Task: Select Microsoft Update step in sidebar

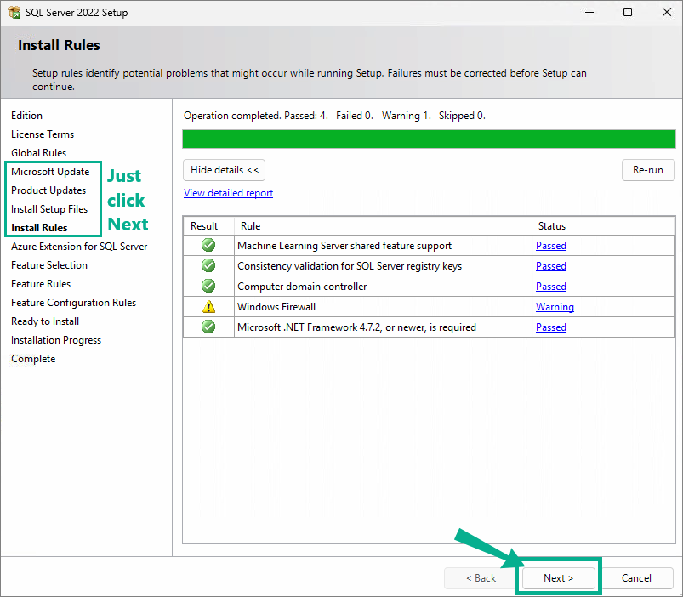Action: coord(50,172)
